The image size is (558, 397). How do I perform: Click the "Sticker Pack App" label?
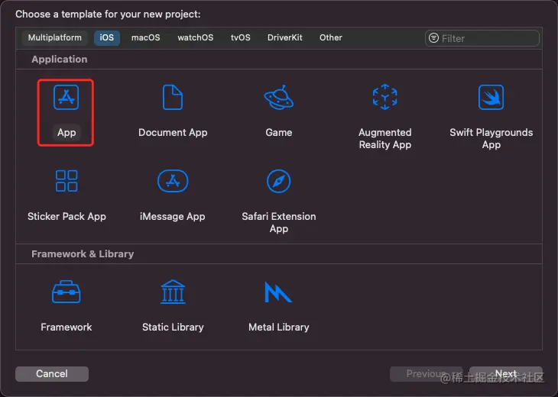[x=67, y=217]
